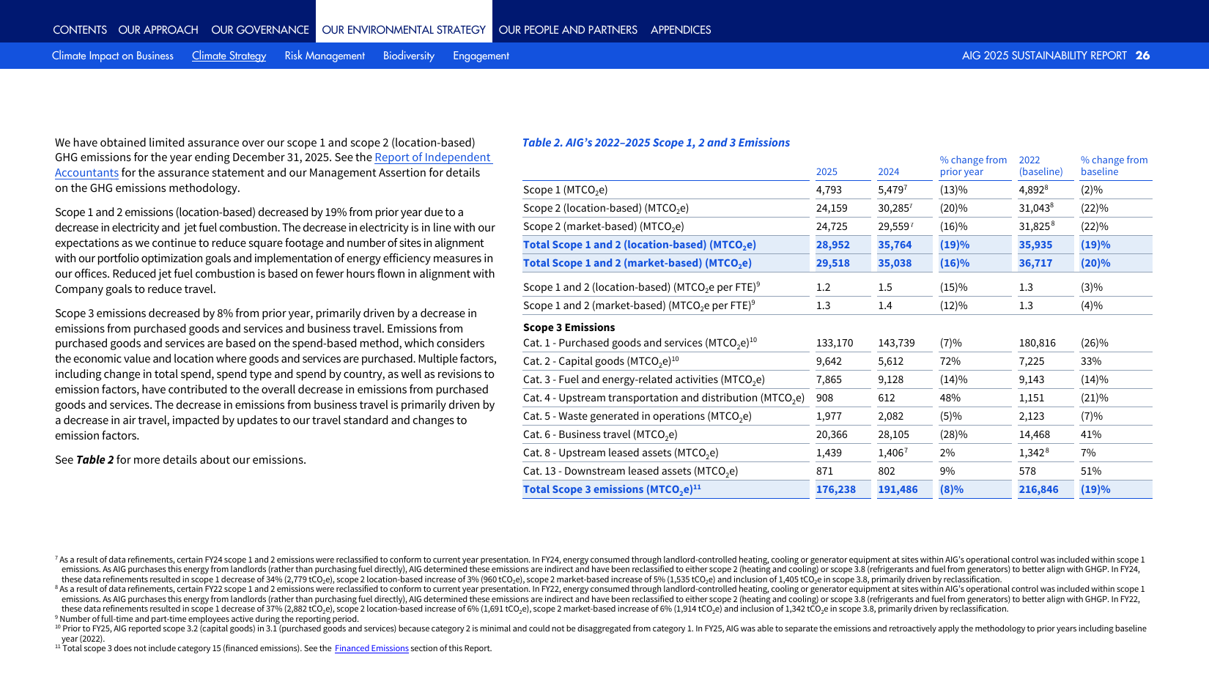This screenshot has height=679, width=1209.
Task: Select Cat. 13 baseline change 51%
Action: (1091, 471)
